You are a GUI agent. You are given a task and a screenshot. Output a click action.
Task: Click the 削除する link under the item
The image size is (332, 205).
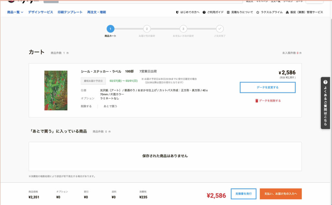(86, 106)
